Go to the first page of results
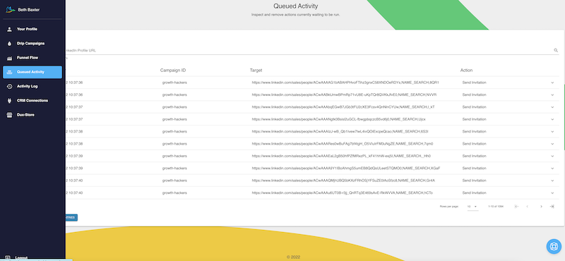This screenshot has height=261, width=565. point(516,206)
